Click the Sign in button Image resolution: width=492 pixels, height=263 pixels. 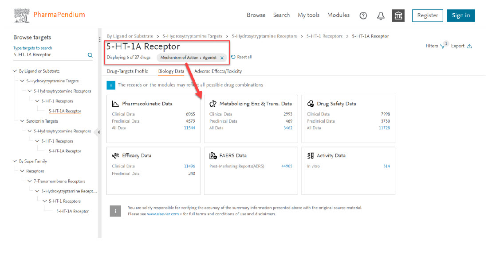click(x=461, y=15)
